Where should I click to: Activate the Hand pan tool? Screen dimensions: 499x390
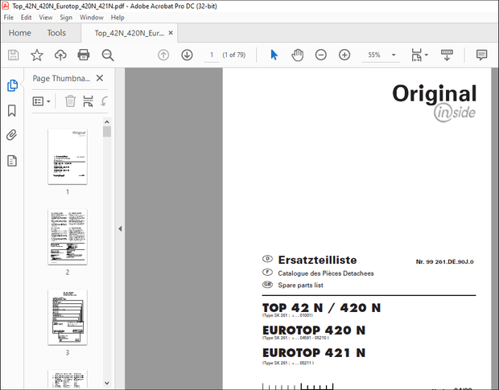pos(298,55)
